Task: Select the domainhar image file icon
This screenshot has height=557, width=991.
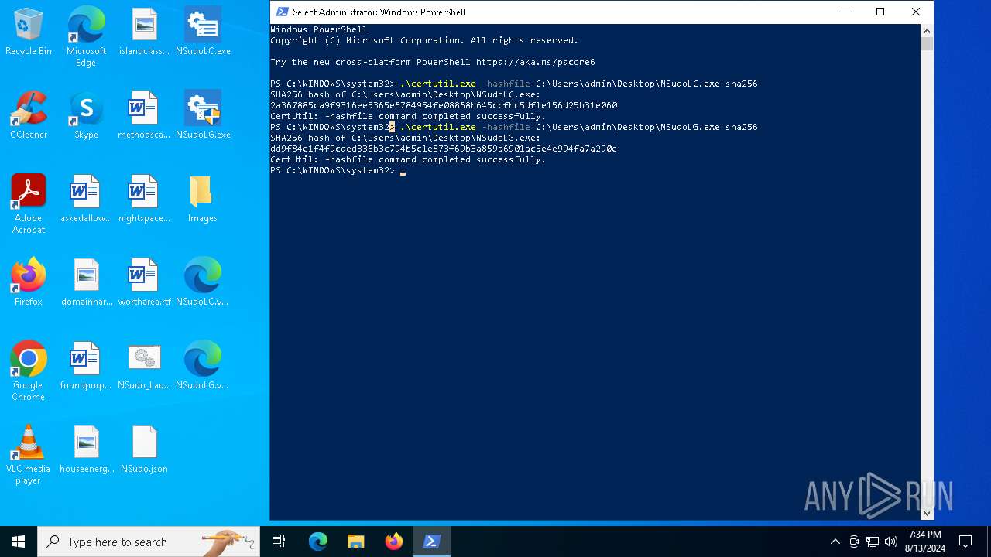Action: pos(87,283)
